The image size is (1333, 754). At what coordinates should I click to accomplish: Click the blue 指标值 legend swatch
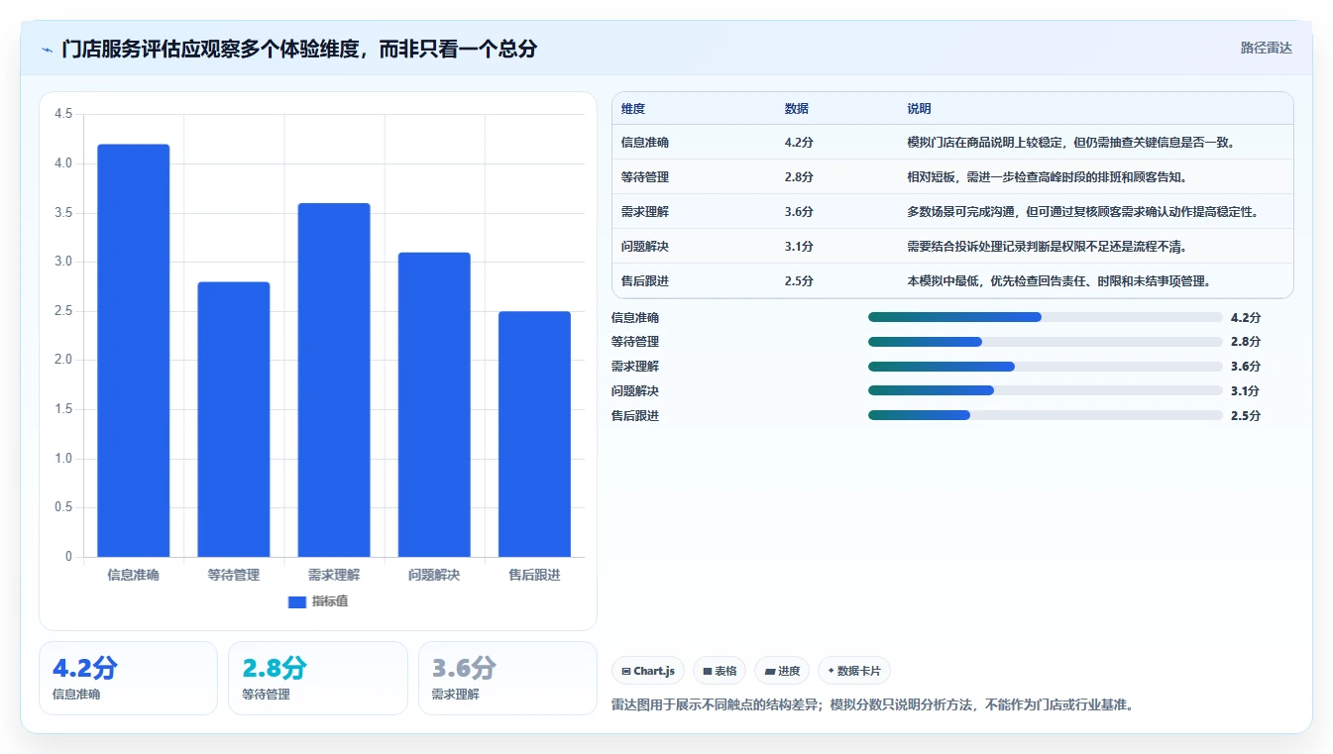(x=297, y=602)
